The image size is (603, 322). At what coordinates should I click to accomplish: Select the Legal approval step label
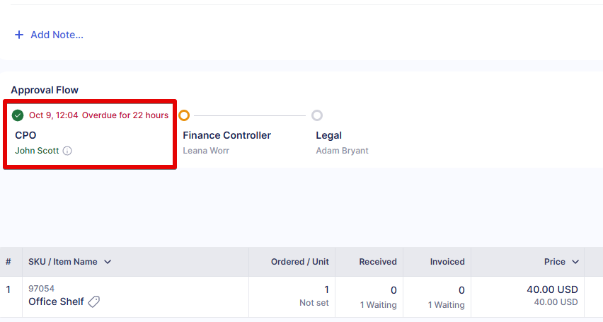click(328, 135)
